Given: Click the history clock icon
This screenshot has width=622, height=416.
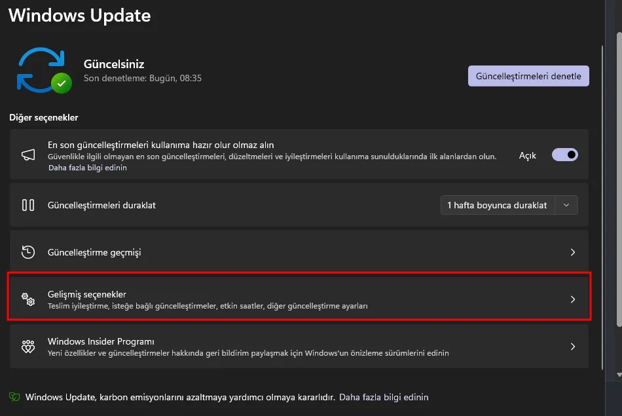Looking at the screenshot, I should pyautogui.click(x=28, y=252).
